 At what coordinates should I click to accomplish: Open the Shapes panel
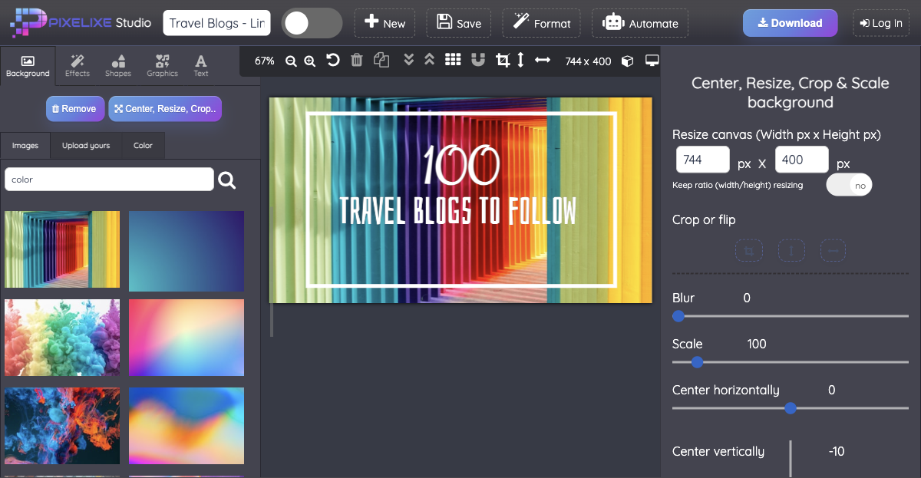point(118,64)
